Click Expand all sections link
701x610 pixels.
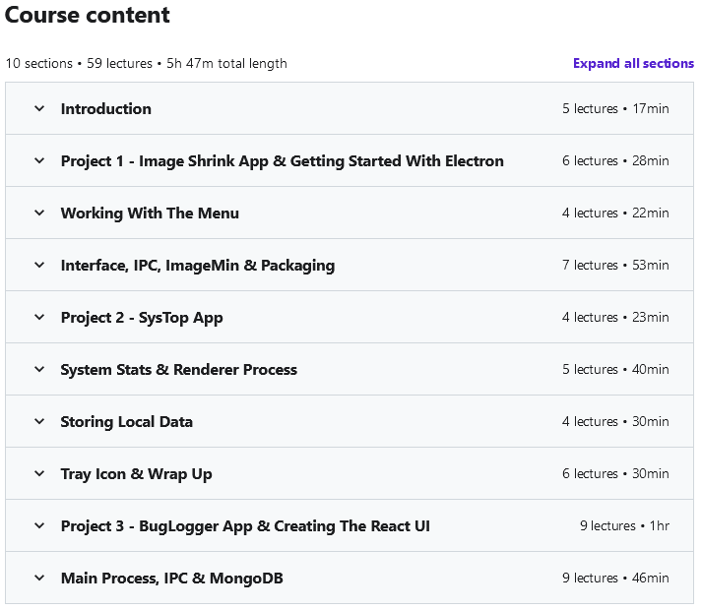pyautogui.click(x=633, y=63)
